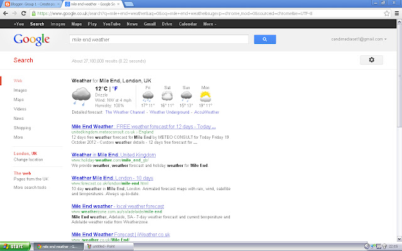Screen dimensions: 402x251
Task: Open Mile End Weather Forecast iWeather result
Action: pos(121,234)
